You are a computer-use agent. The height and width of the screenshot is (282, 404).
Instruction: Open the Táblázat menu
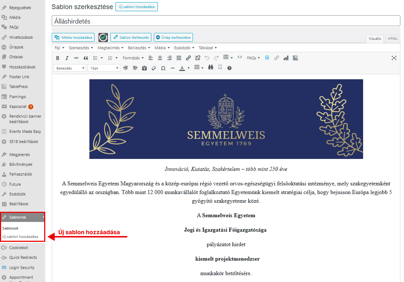click(208, 48)
